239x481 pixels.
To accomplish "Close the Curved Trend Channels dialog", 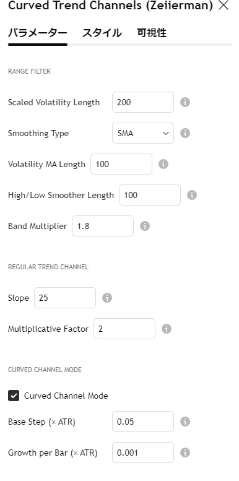I will [x=224, y=5].
